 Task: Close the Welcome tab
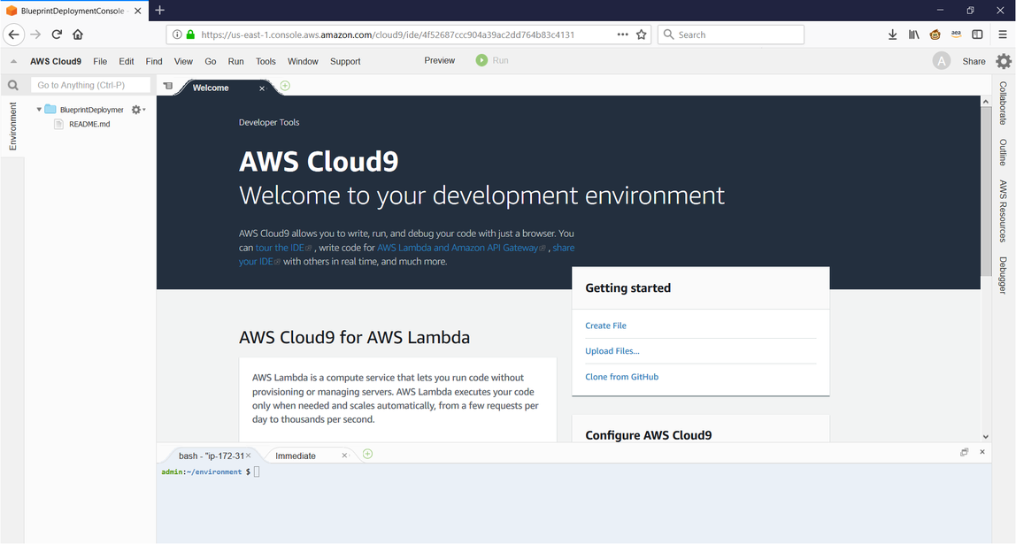(x=262, y=88)
